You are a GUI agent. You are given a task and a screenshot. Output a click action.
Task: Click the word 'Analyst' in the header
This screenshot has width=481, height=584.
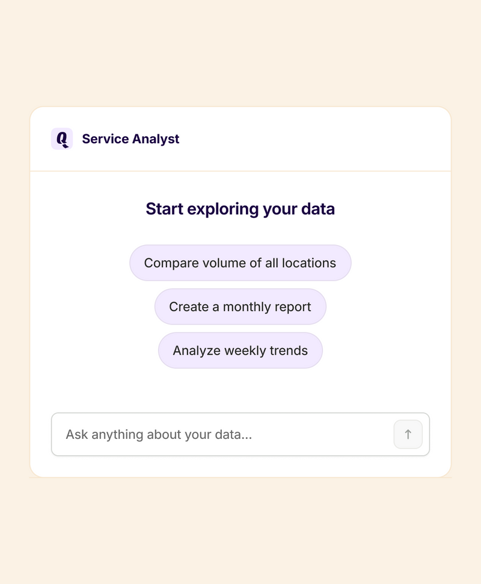click(156, 139)
